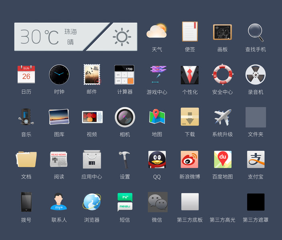Click the 晴 weather condition text

click(x=70, y=42)
